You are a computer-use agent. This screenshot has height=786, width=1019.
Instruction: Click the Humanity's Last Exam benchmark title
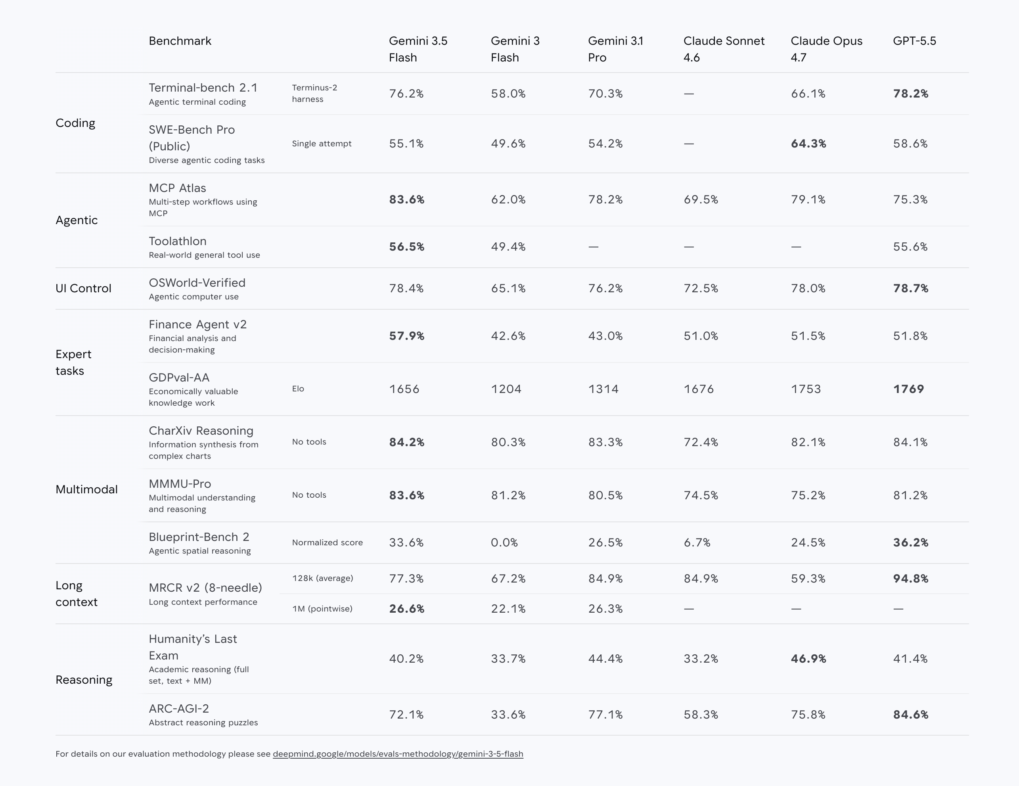point(193,647)
